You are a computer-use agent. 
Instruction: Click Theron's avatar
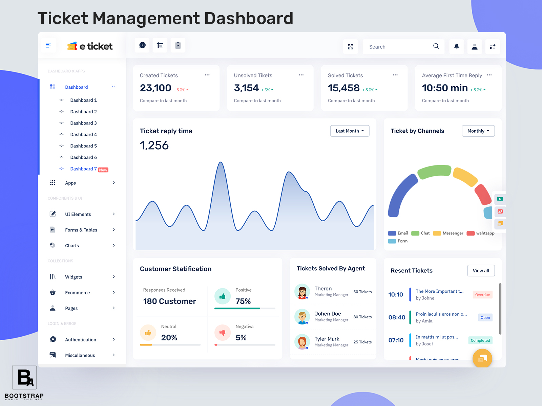(302, 292)
